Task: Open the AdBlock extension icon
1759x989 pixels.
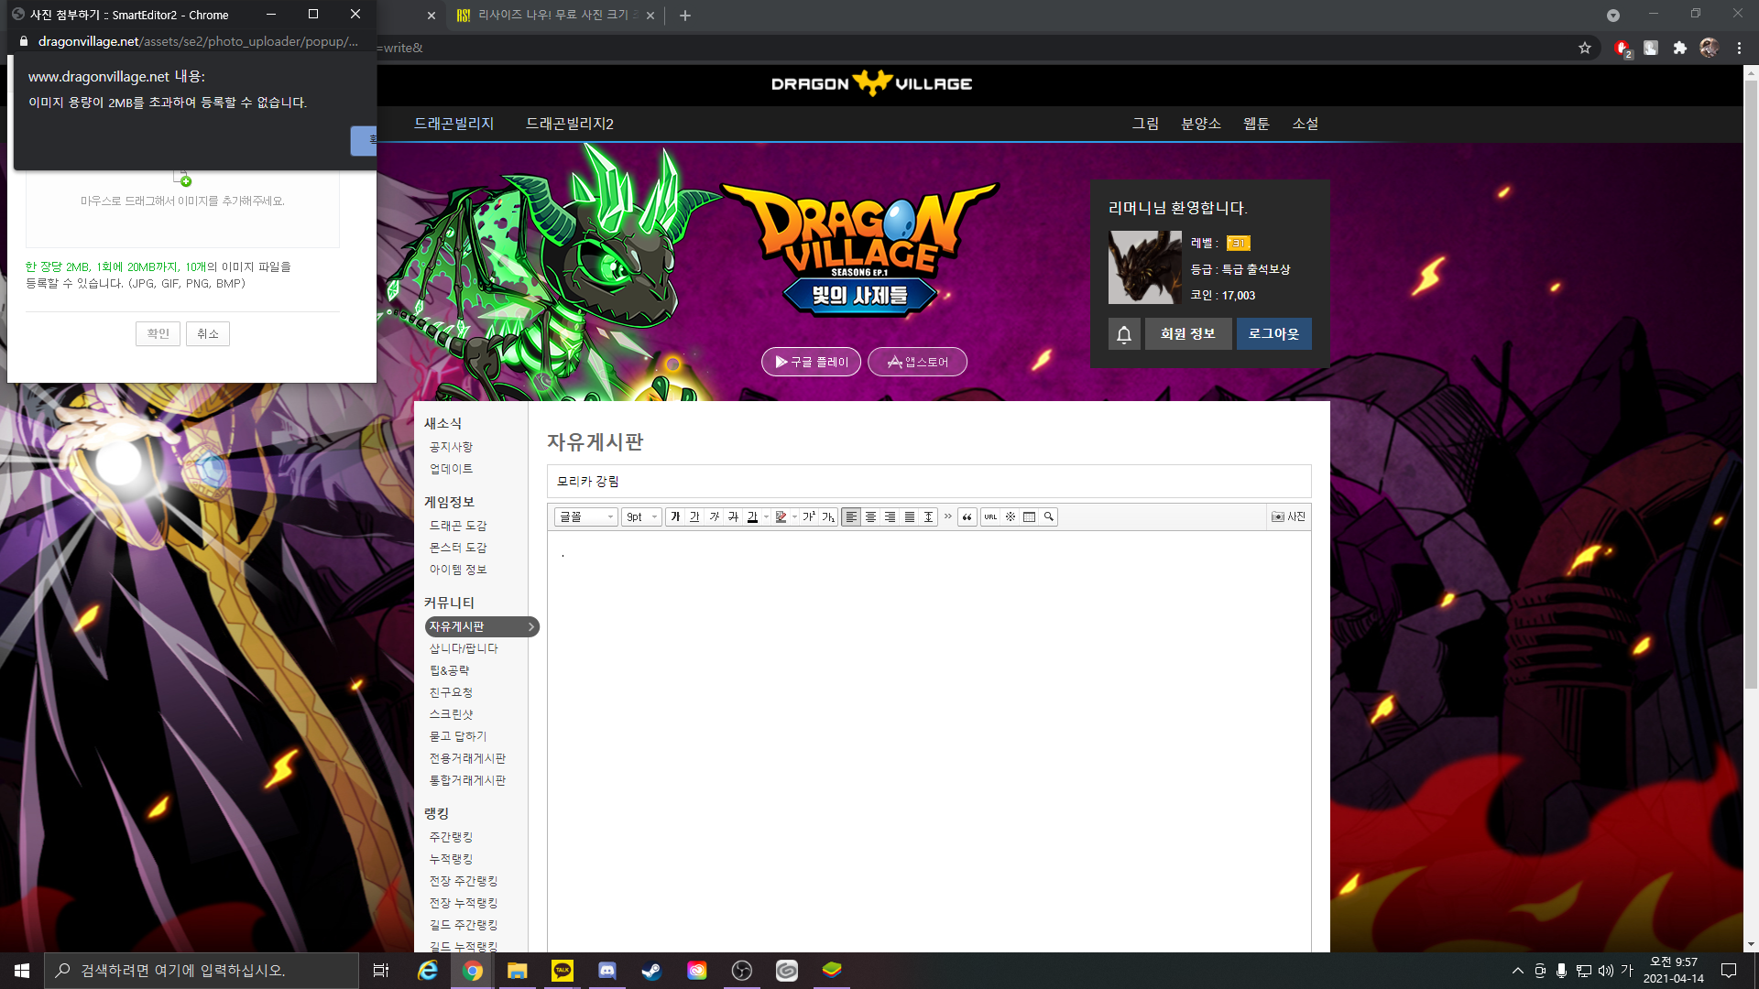Action: (x=1622, y=48)
